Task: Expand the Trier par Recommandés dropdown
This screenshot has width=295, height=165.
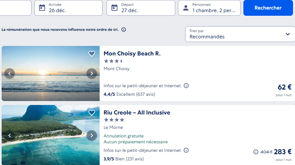Action: [x=240, y=34]
